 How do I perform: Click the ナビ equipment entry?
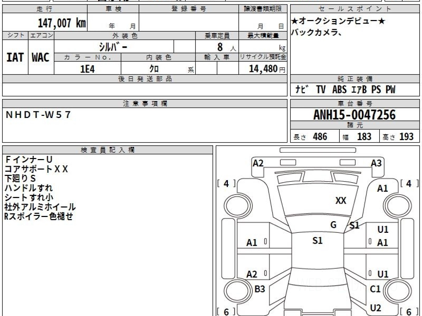coord(302,90)
